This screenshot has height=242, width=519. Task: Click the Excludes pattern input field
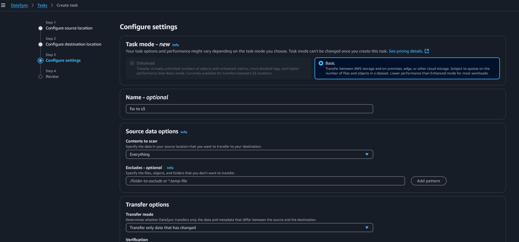pos(265,181)
